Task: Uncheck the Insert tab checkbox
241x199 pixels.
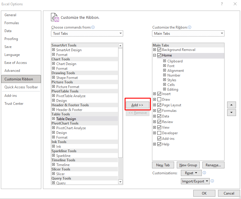Action: click(159, 94)
